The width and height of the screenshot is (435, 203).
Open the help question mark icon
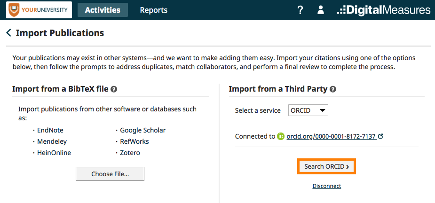coord(300,10)
